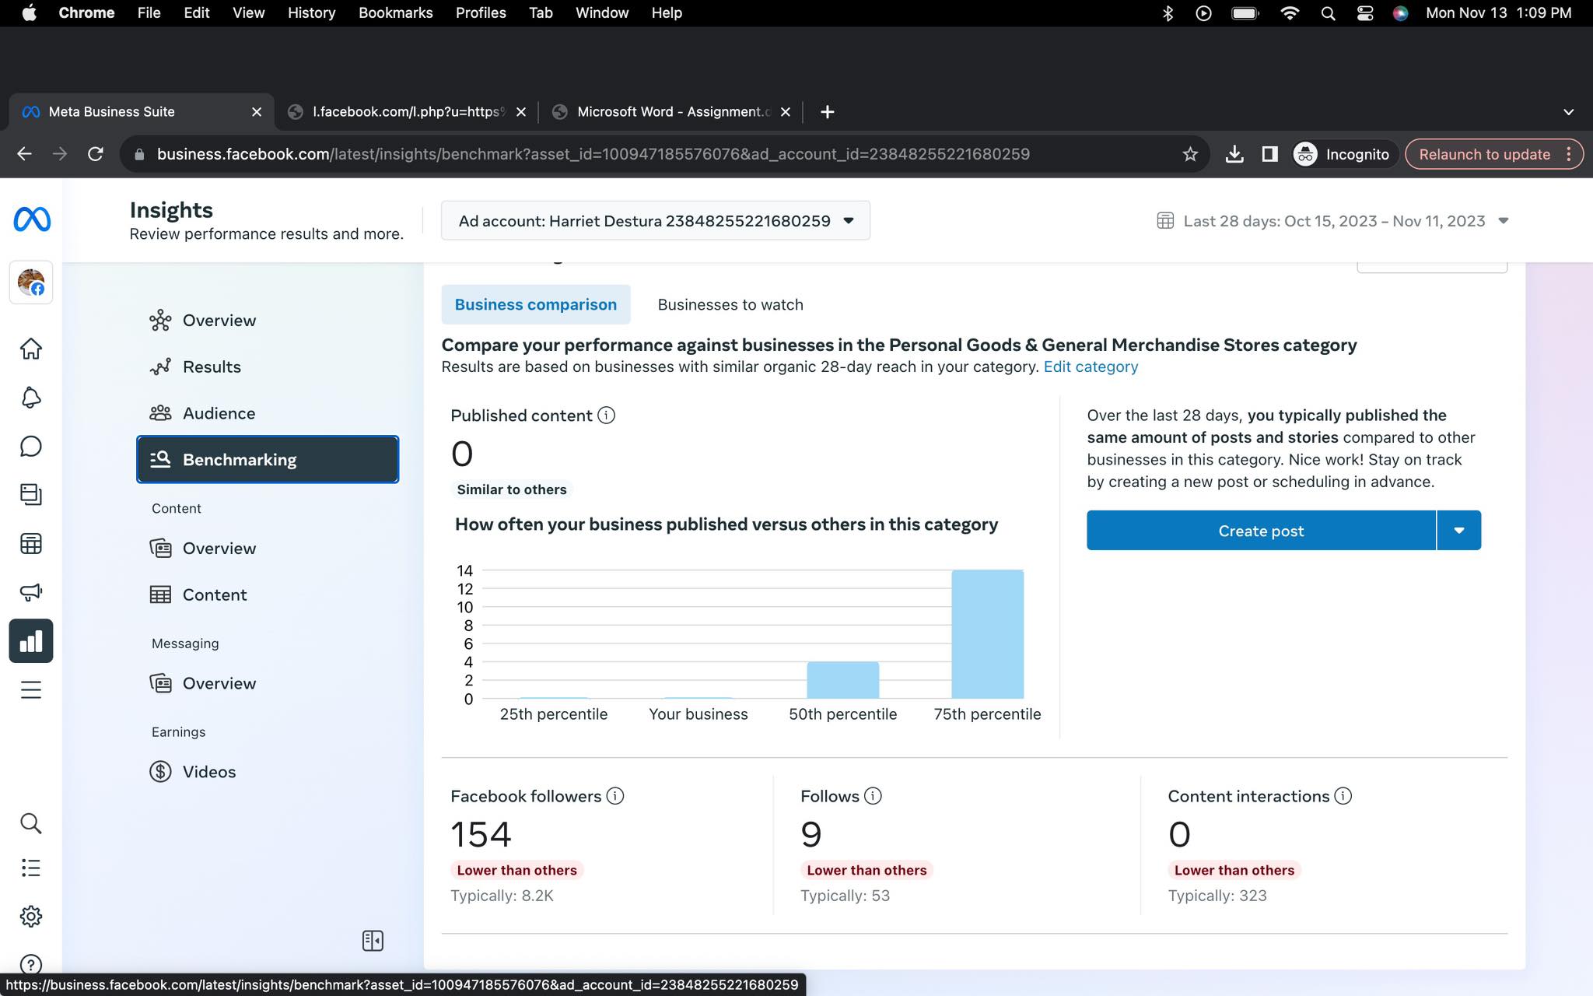
Task: Collapse the Insights side panel
Action: point(373,941)
